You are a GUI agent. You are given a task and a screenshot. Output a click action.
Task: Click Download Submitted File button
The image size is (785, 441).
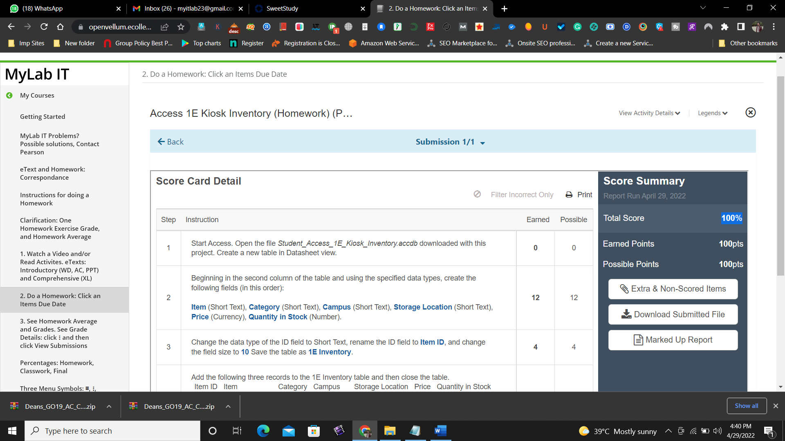pyautogui.click(x=673, y=314)
